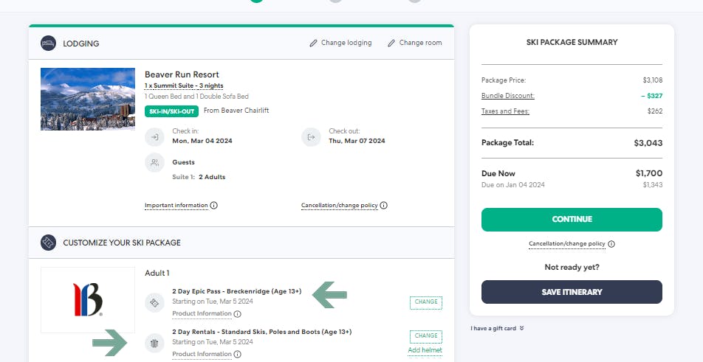
Task: Expand the Taxes and Fees breakdown
Action: pyautogui.click(x=505, y=111)
